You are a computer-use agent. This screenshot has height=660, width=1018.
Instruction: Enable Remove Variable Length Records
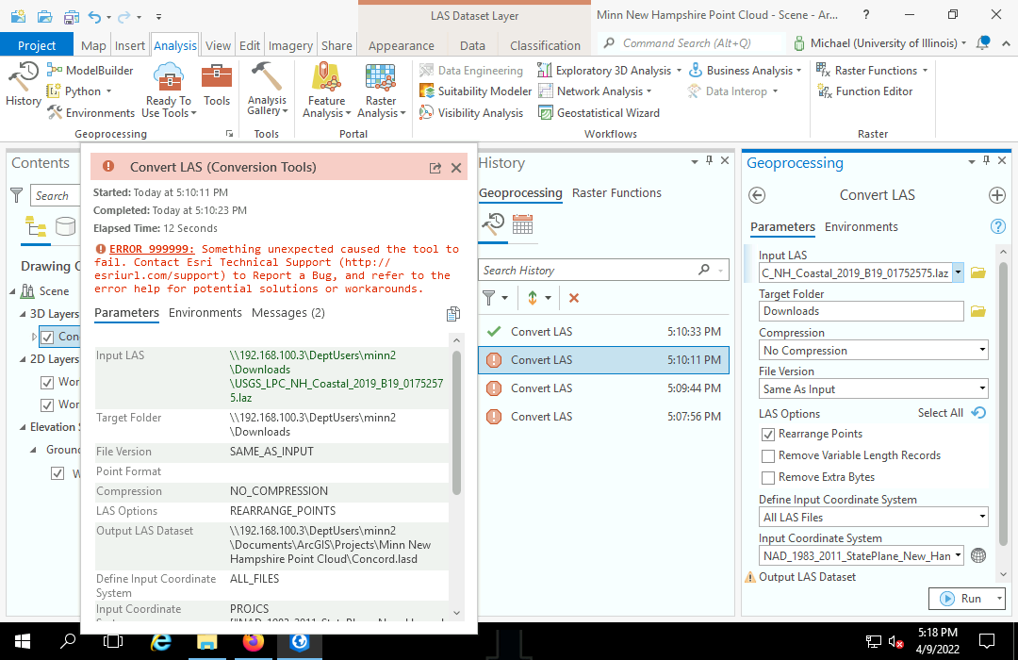click(x=768, y=456)
